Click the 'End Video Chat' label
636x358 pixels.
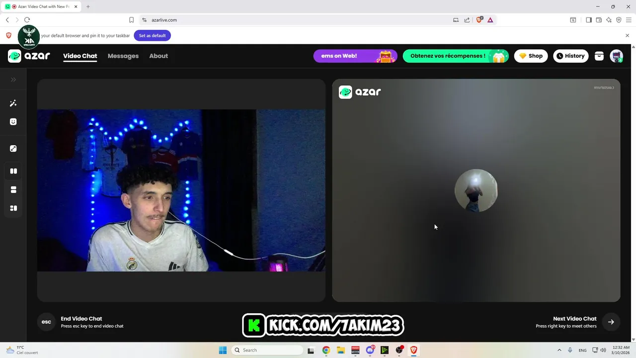point(81,319)
